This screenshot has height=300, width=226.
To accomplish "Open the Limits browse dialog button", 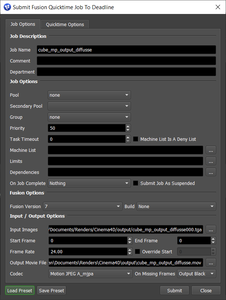I will point(211,161).
